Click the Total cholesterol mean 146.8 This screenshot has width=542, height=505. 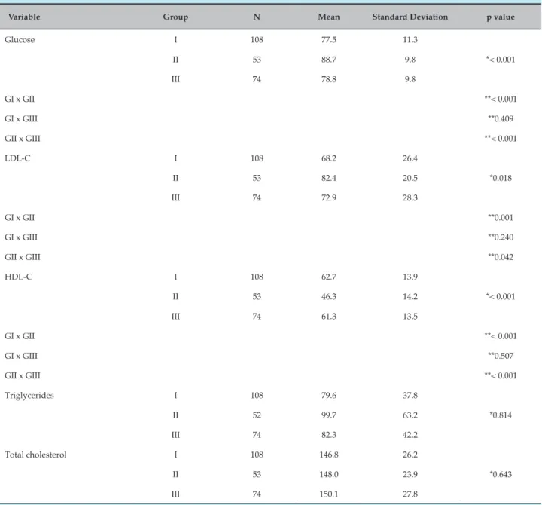click(329, 454)
